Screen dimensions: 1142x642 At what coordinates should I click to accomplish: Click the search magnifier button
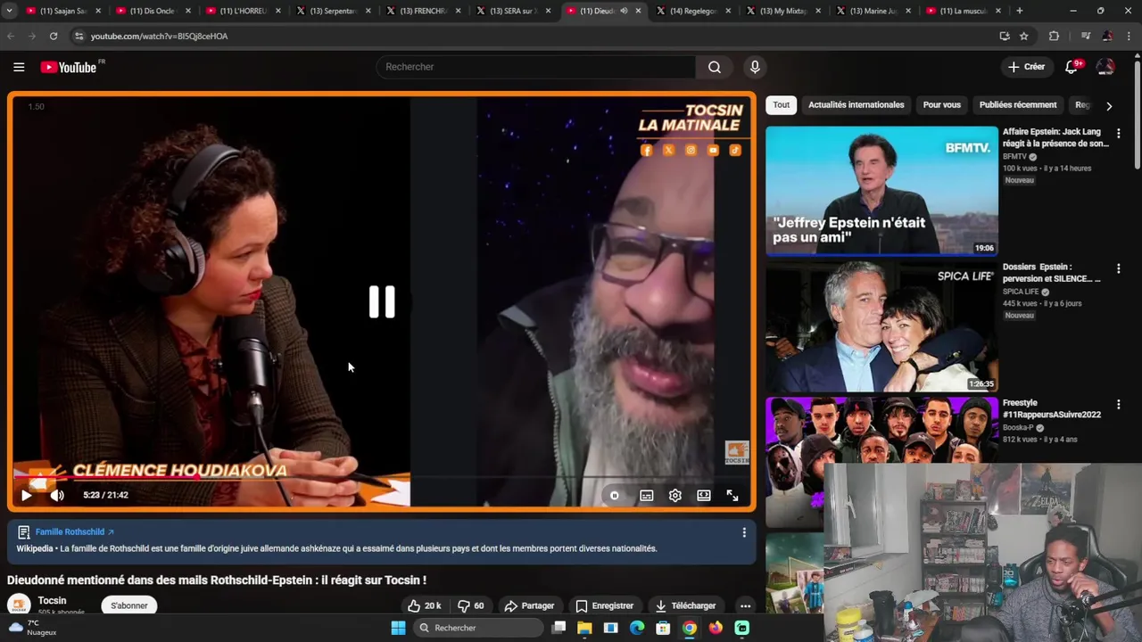(715, 67)
